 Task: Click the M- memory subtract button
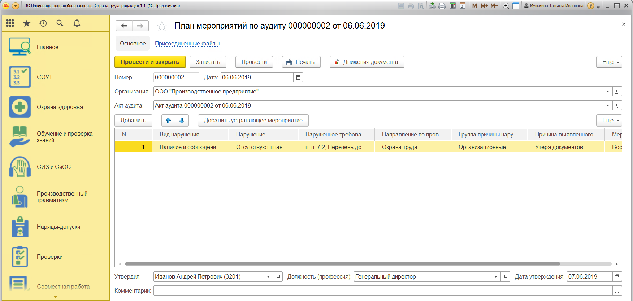click(494, 6)
